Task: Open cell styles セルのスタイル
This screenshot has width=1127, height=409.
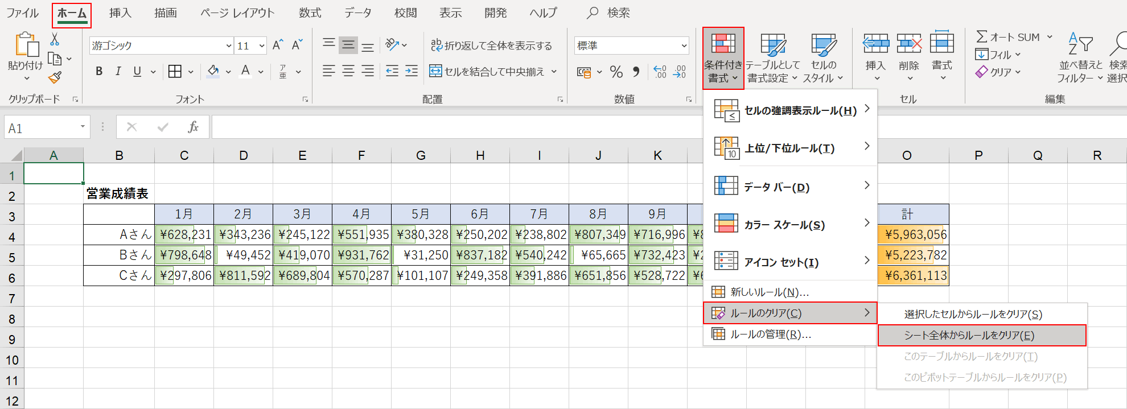Action: tap(823, 58)
